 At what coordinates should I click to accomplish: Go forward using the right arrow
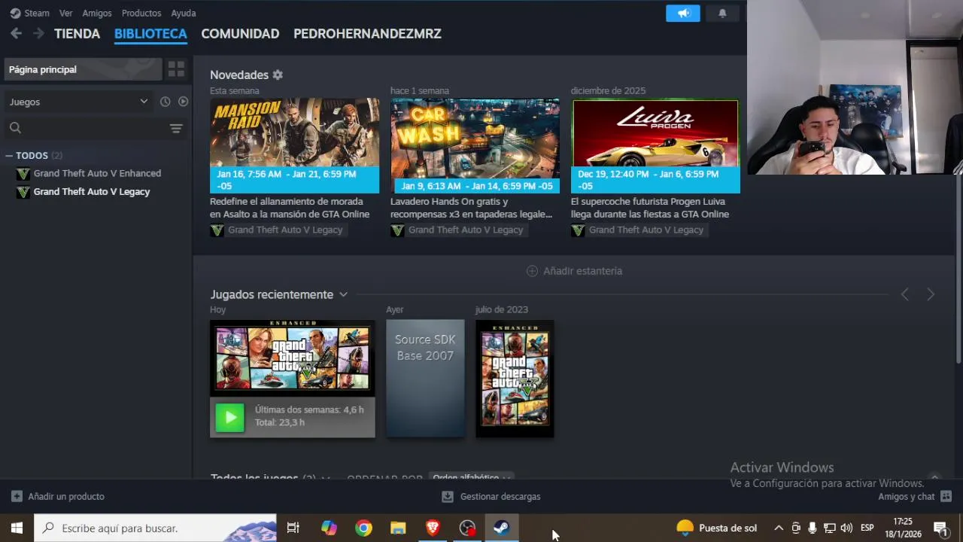point(38,33)
